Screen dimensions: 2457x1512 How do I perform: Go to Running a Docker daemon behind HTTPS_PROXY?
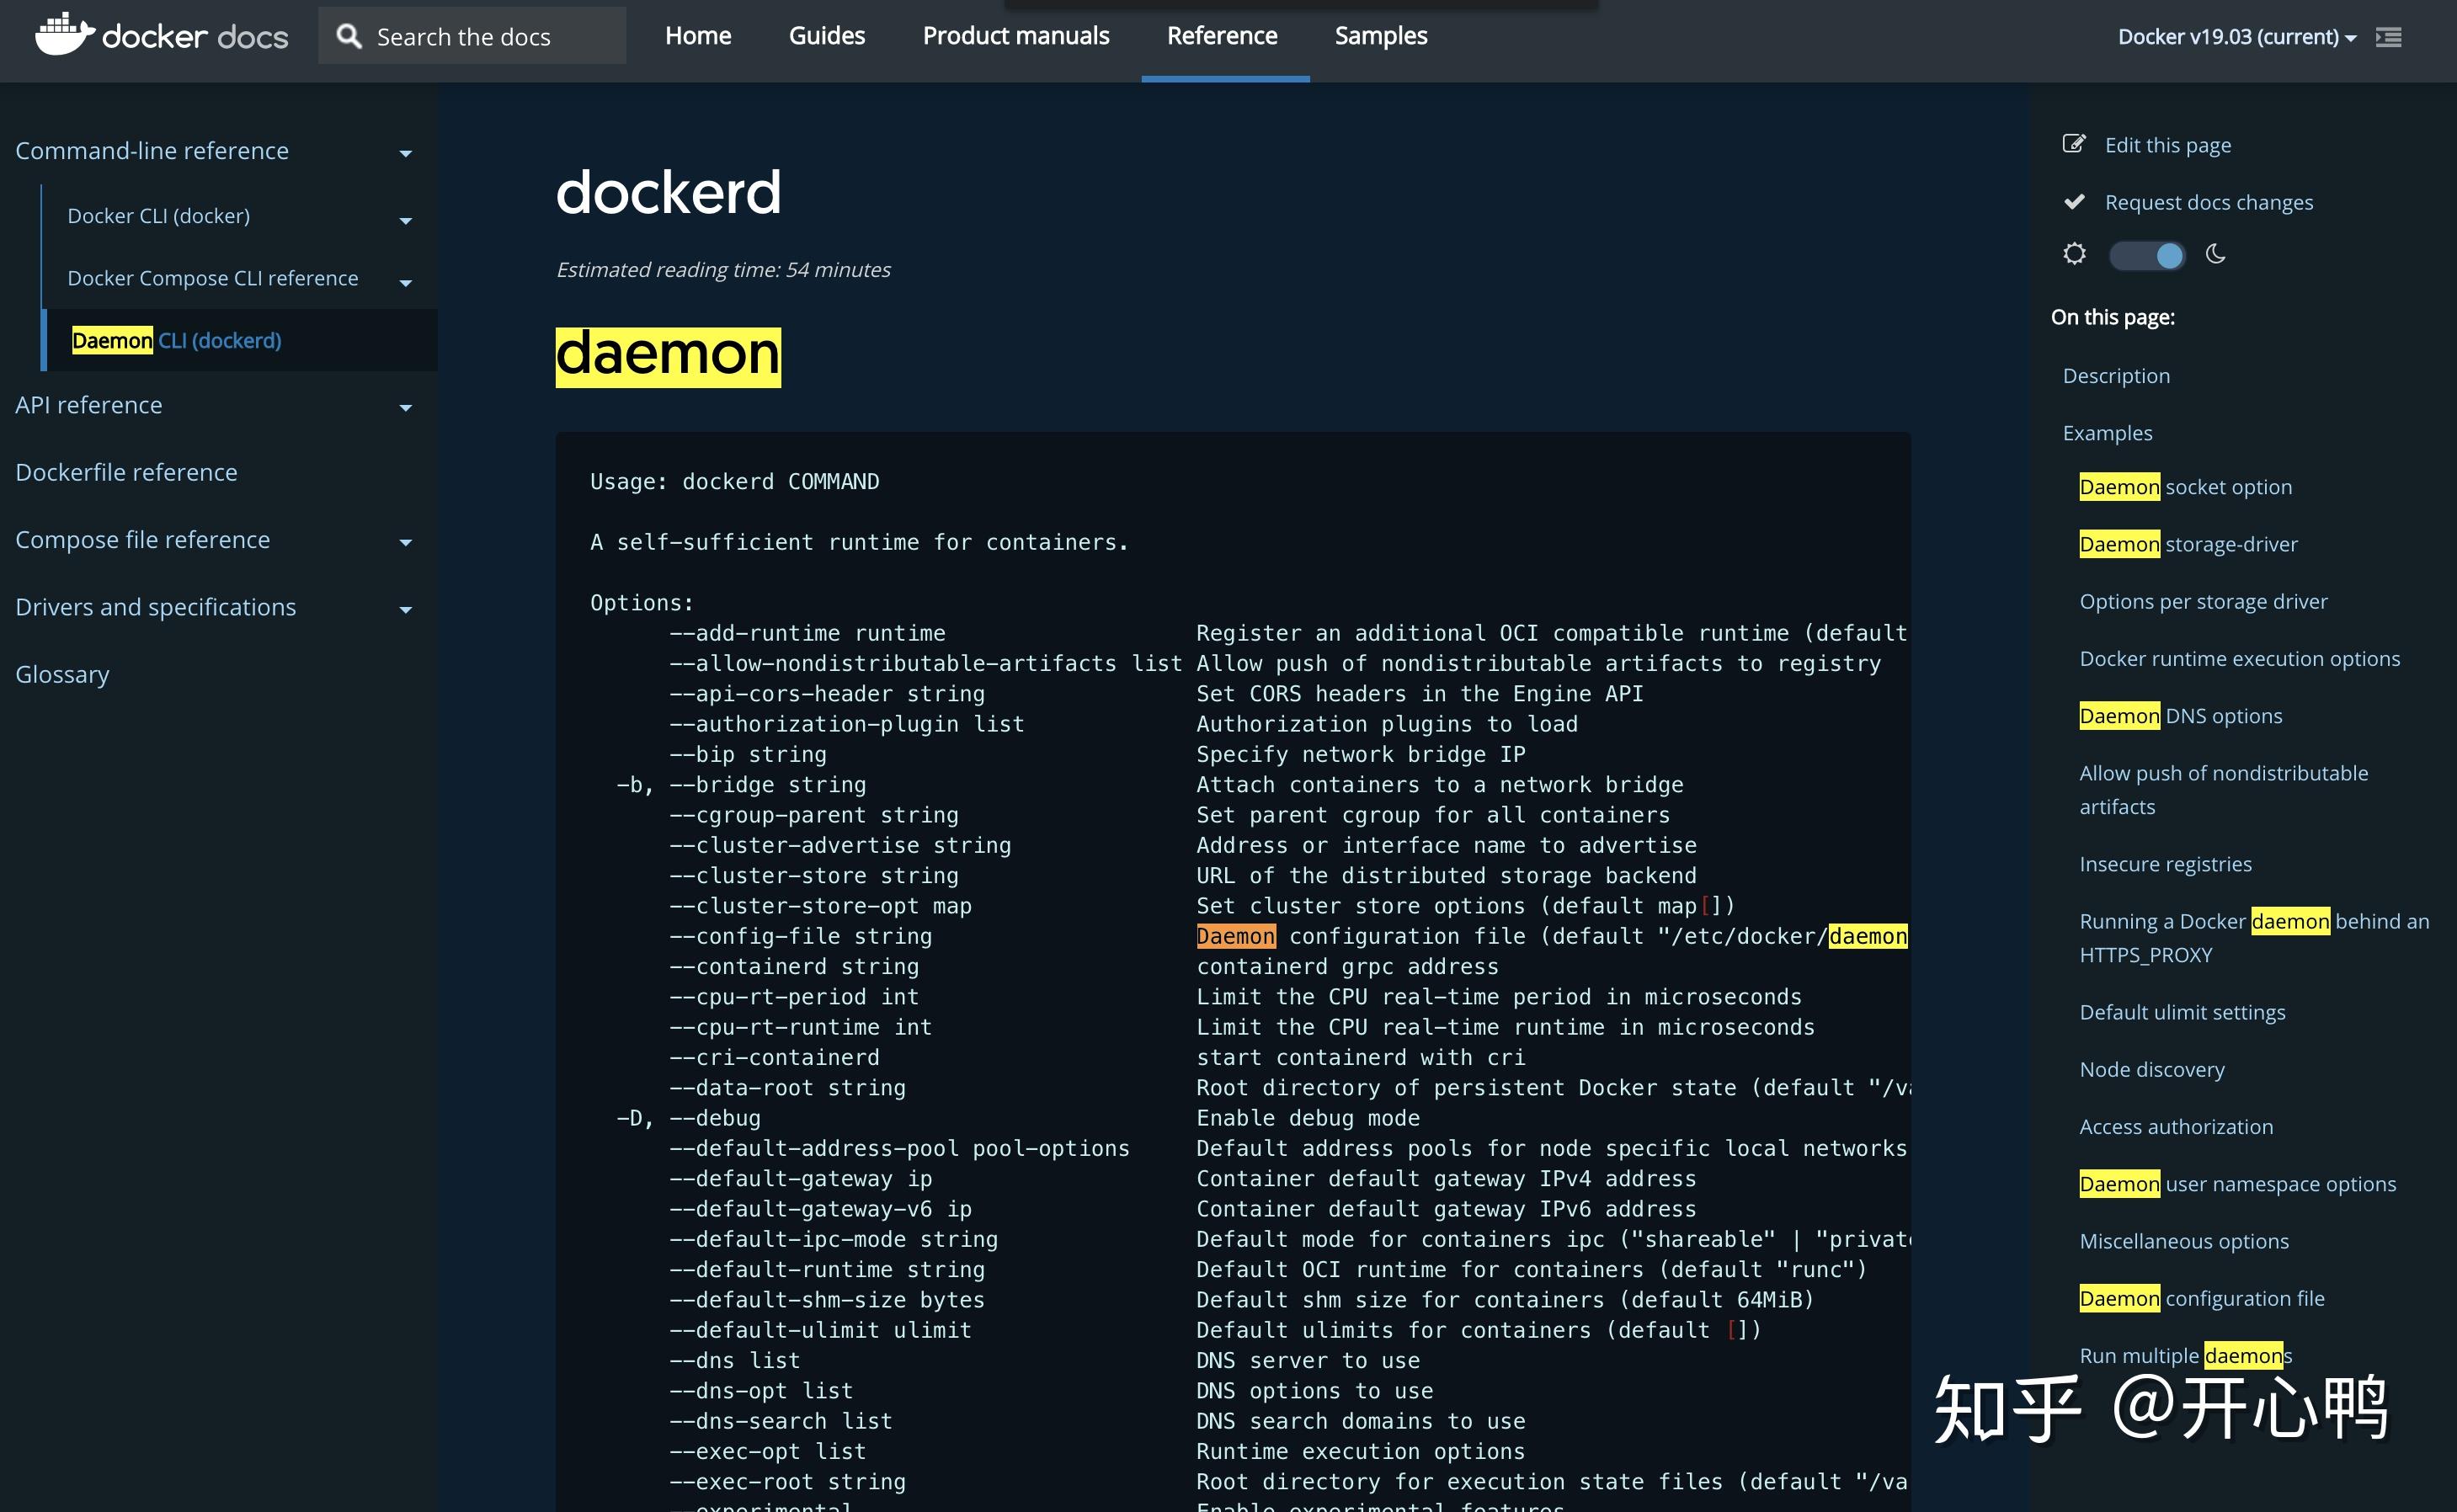tap(2254, 938)
